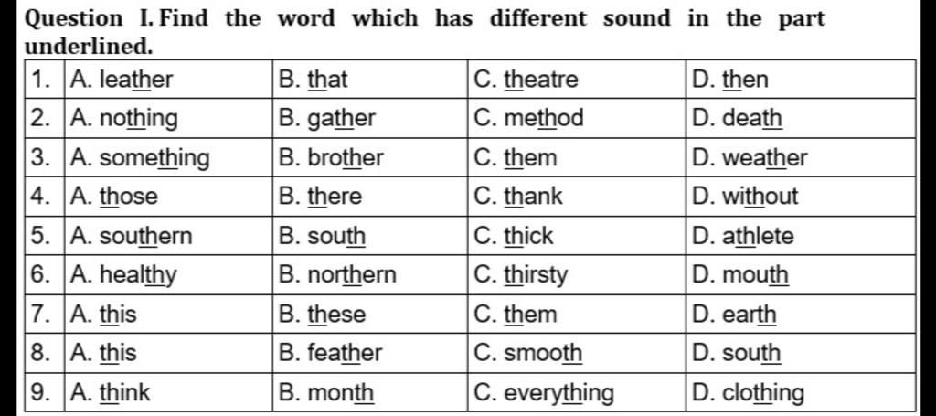Select D. weather in row 3
The width and height of the screenshot is (936, 416).
[x=750, y=158]
